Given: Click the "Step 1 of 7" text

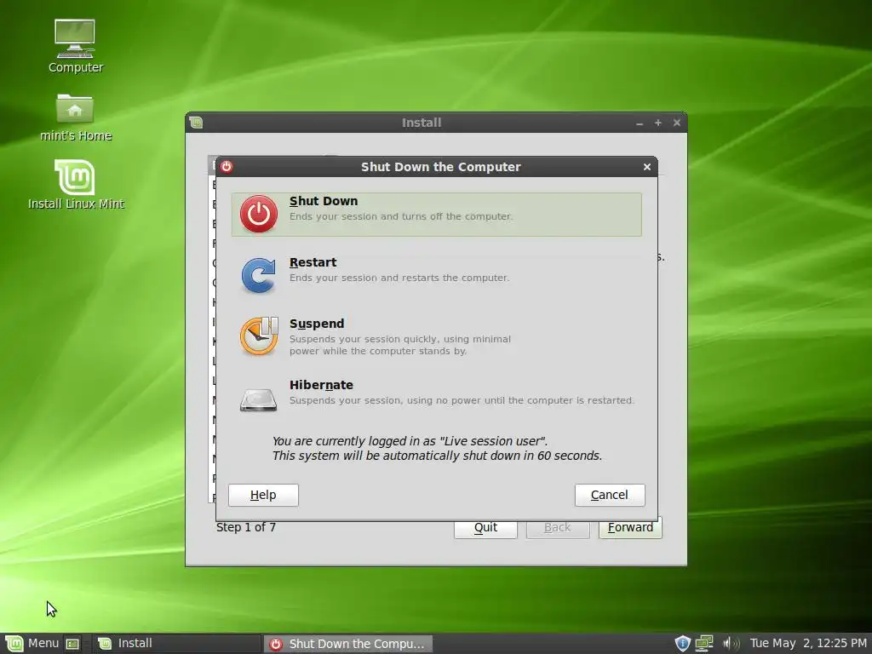Looking at the screenshot, I should 246,527.
